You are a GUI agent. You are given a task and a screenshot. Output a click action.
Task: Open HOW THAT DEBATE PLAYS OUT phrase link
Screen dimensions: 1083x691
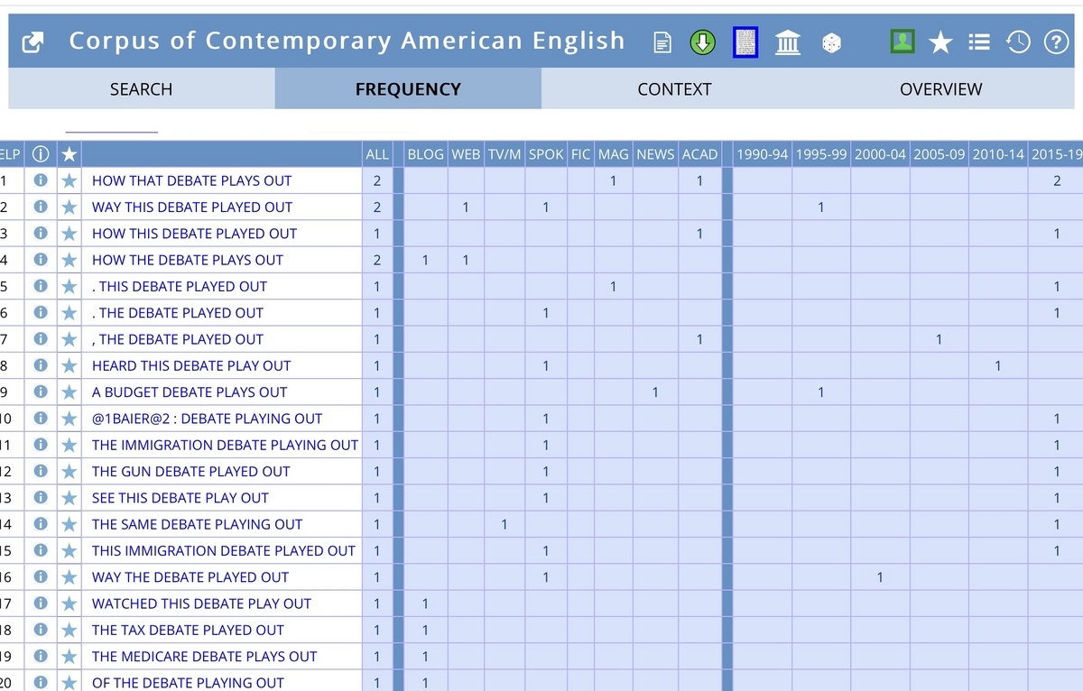191,180
